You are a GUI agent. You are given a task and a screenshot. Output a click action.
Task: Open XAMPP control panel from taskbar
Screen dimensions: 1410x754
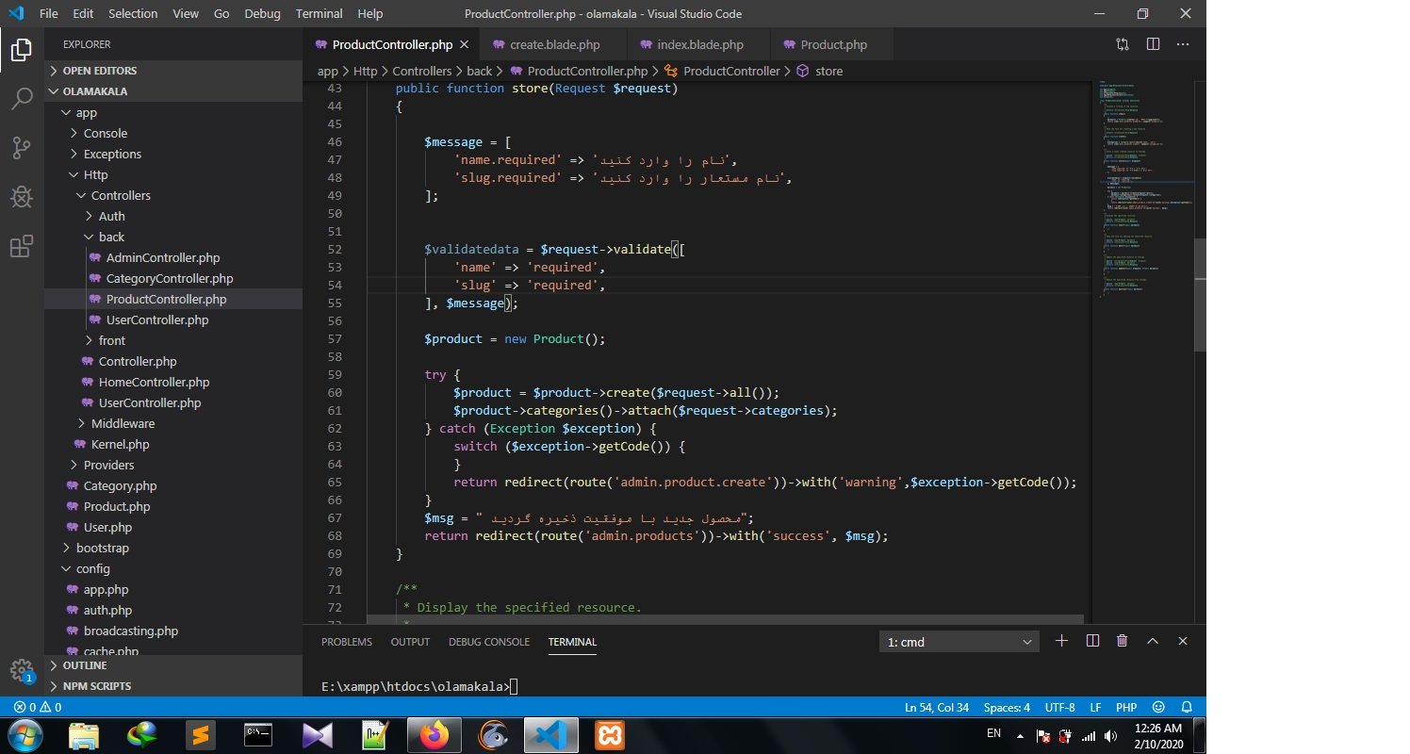[608, 734]
